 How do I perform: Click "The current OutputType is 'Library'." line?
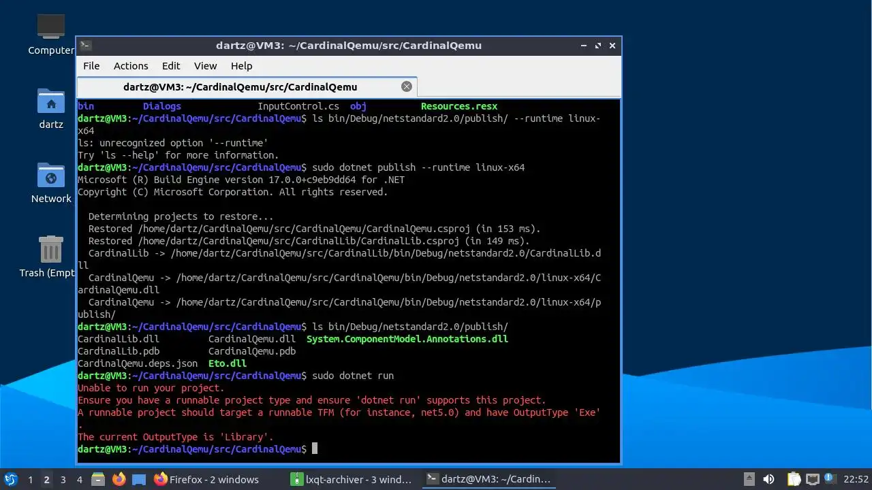tap(176, 437)
